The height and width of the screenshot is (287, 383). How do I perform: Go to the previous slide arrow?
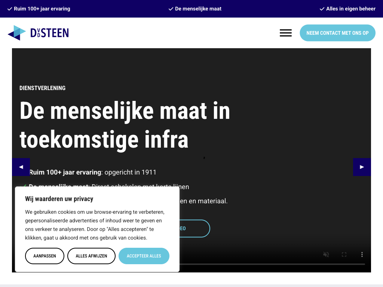[21, 167]
